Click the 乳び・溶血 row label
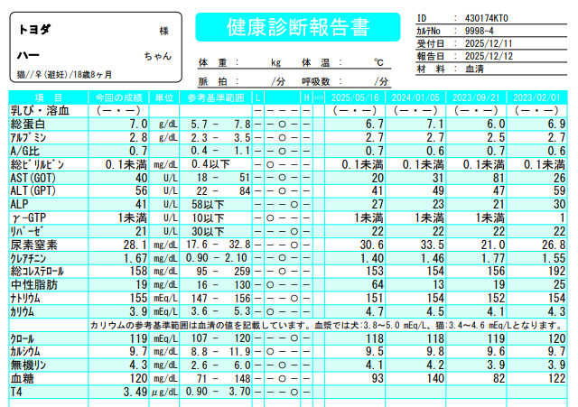 coord(40,110)
